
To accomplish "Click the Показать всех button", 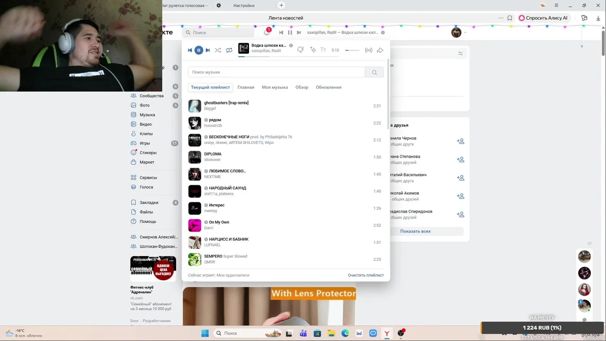I will [415, 231].
